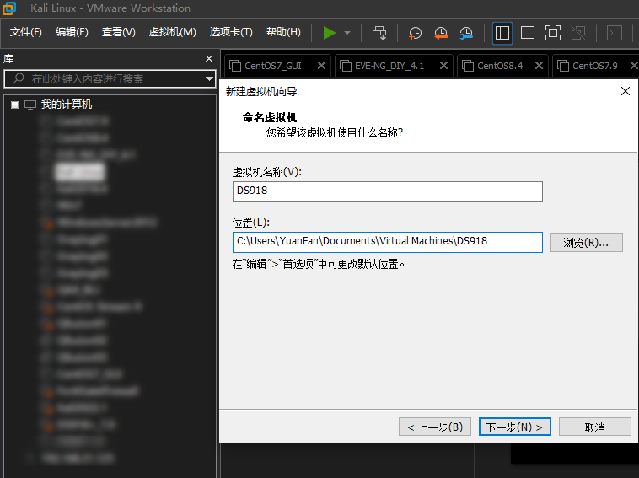639x478 pixels.
Task: Click the green power-on play button
Action: pos(330,33)
